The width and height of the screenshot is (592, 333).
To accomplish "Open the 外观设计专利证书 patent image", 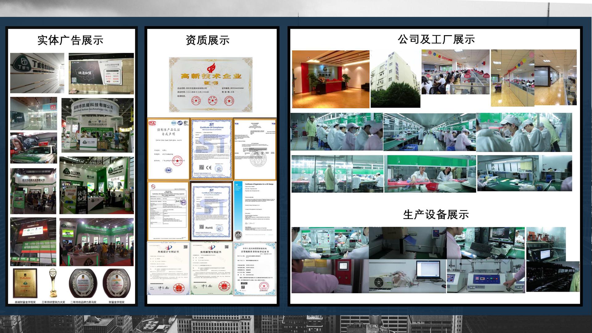I will [168, 269].
